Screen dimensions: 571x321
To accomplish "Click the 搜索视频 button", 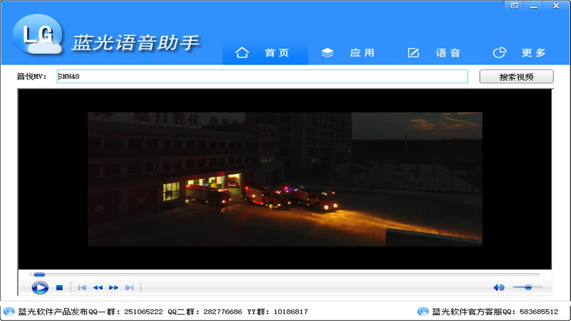I will 517,77.
